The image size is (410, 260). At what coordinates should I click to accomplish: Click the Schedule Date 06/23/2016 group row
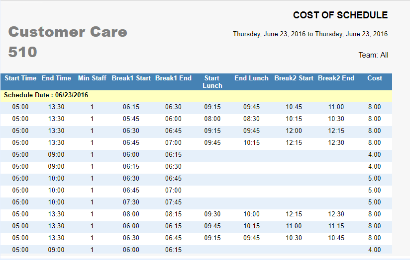pos(46,95)
